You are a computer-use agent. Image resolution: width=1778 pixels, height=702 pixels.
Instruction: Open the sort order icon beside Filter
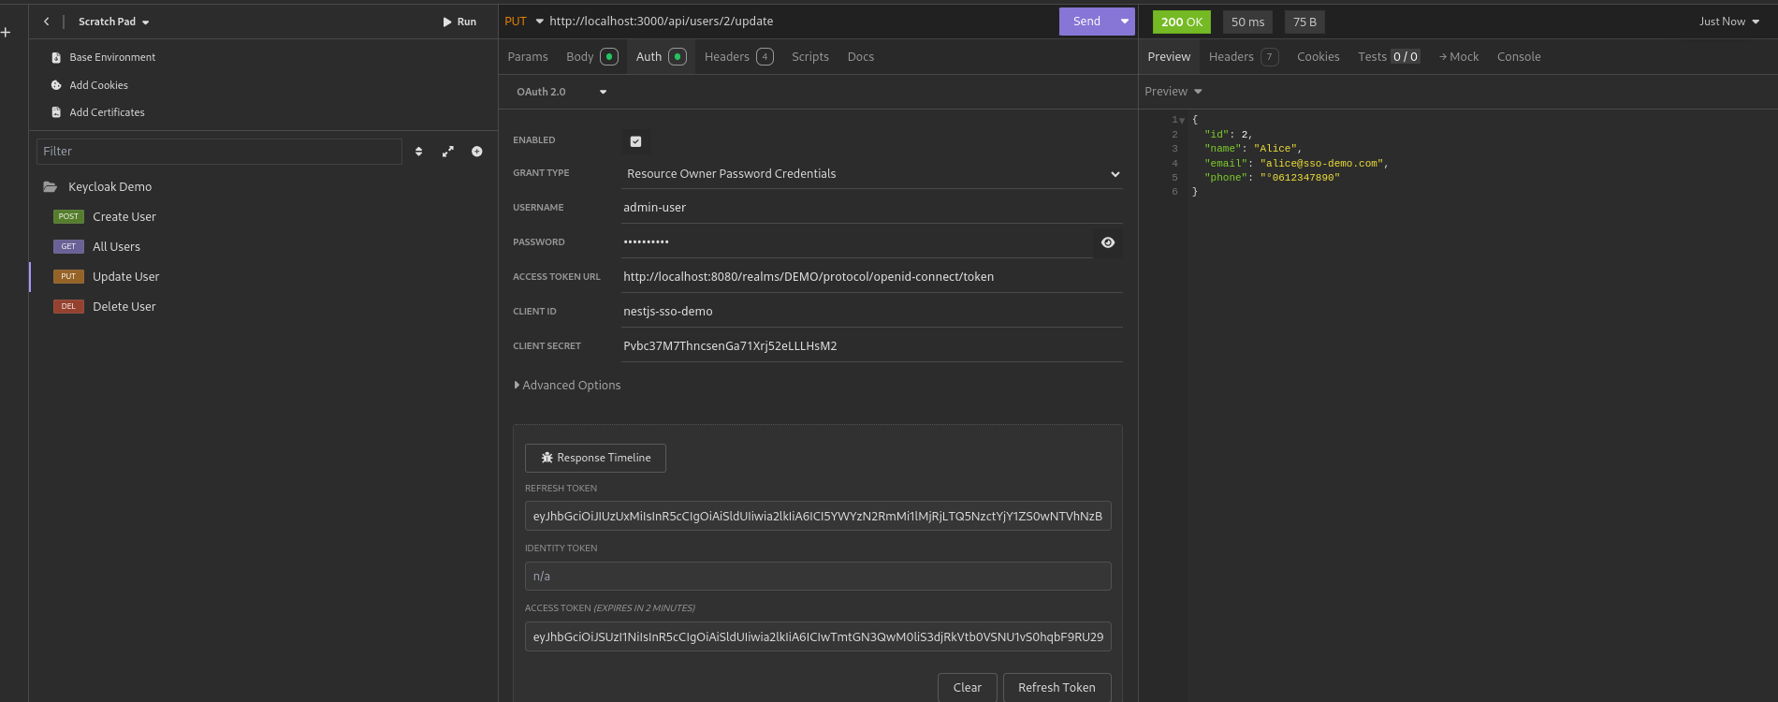[x=418, y=152]
